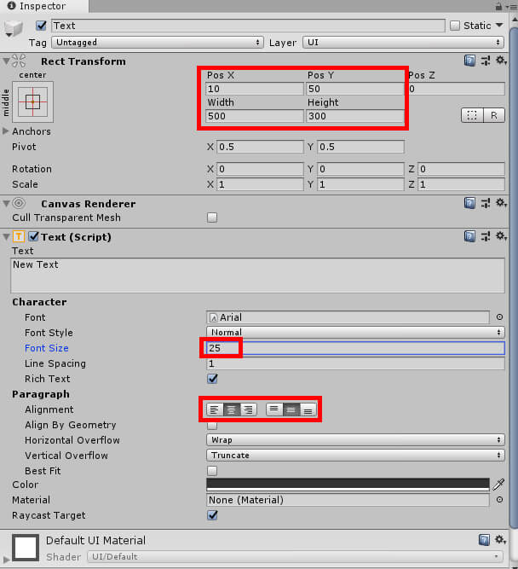Select right horizontal text alignment
518x569 pixels.
pos(248,409)
